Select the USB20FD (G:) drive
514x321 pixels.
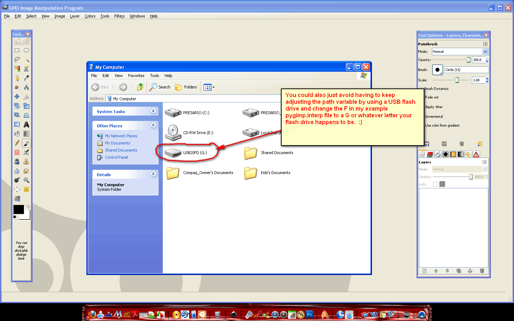(x=186, y=153)
